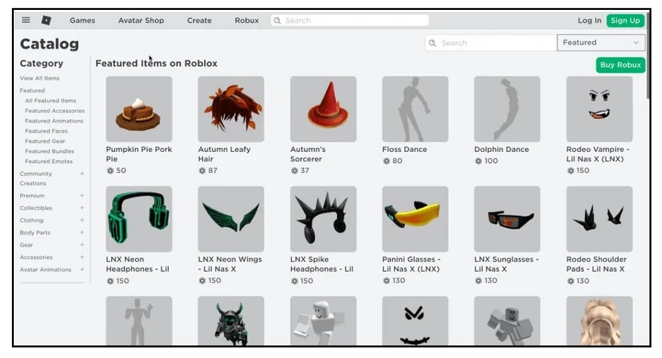Click the Buy Robux button
662x358 pixels.
click(620, 65)
